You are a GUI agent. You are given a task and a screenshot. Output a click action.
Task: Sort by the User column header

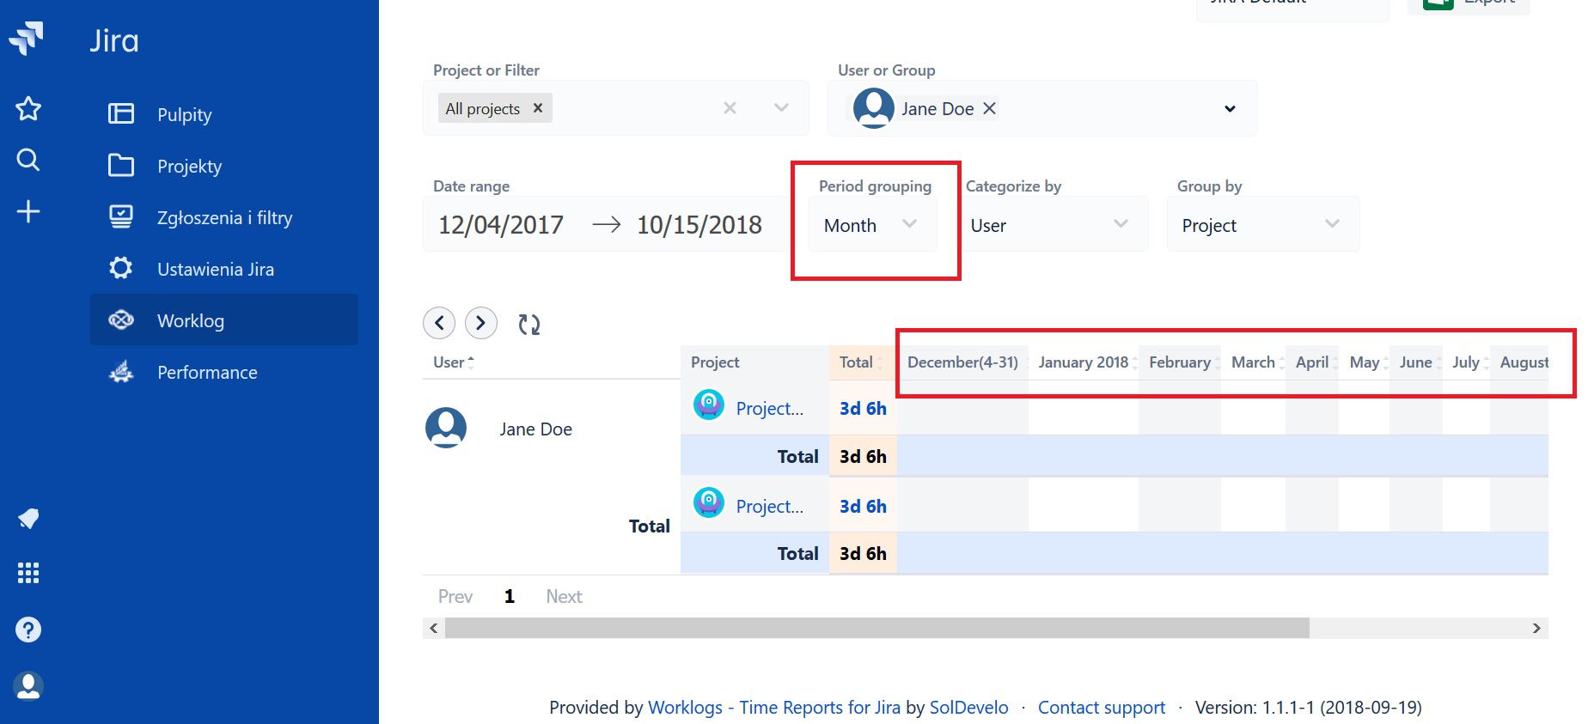454,362
